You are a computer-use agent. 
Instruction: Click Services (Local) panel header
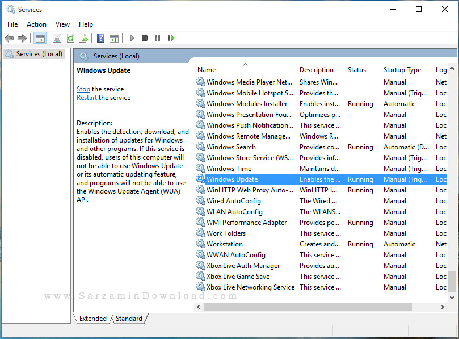point(116,56)
